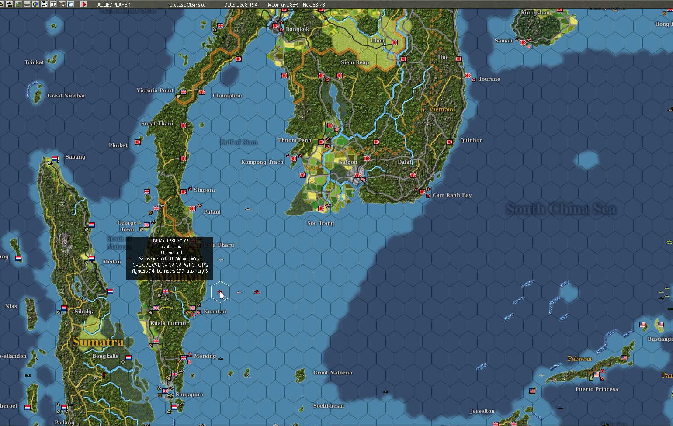
Task: Click the 'Vietnam' region label
Action: [x=441, y=109]
